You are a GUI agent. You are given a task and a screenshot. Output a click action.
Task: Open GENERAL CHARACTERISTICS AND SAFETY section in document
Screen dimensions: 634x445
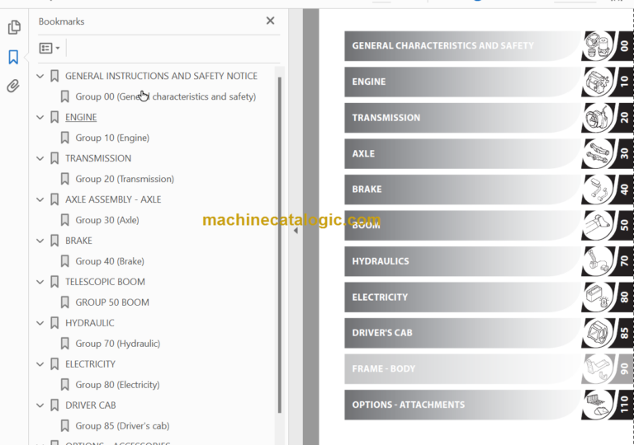[462, 45]
